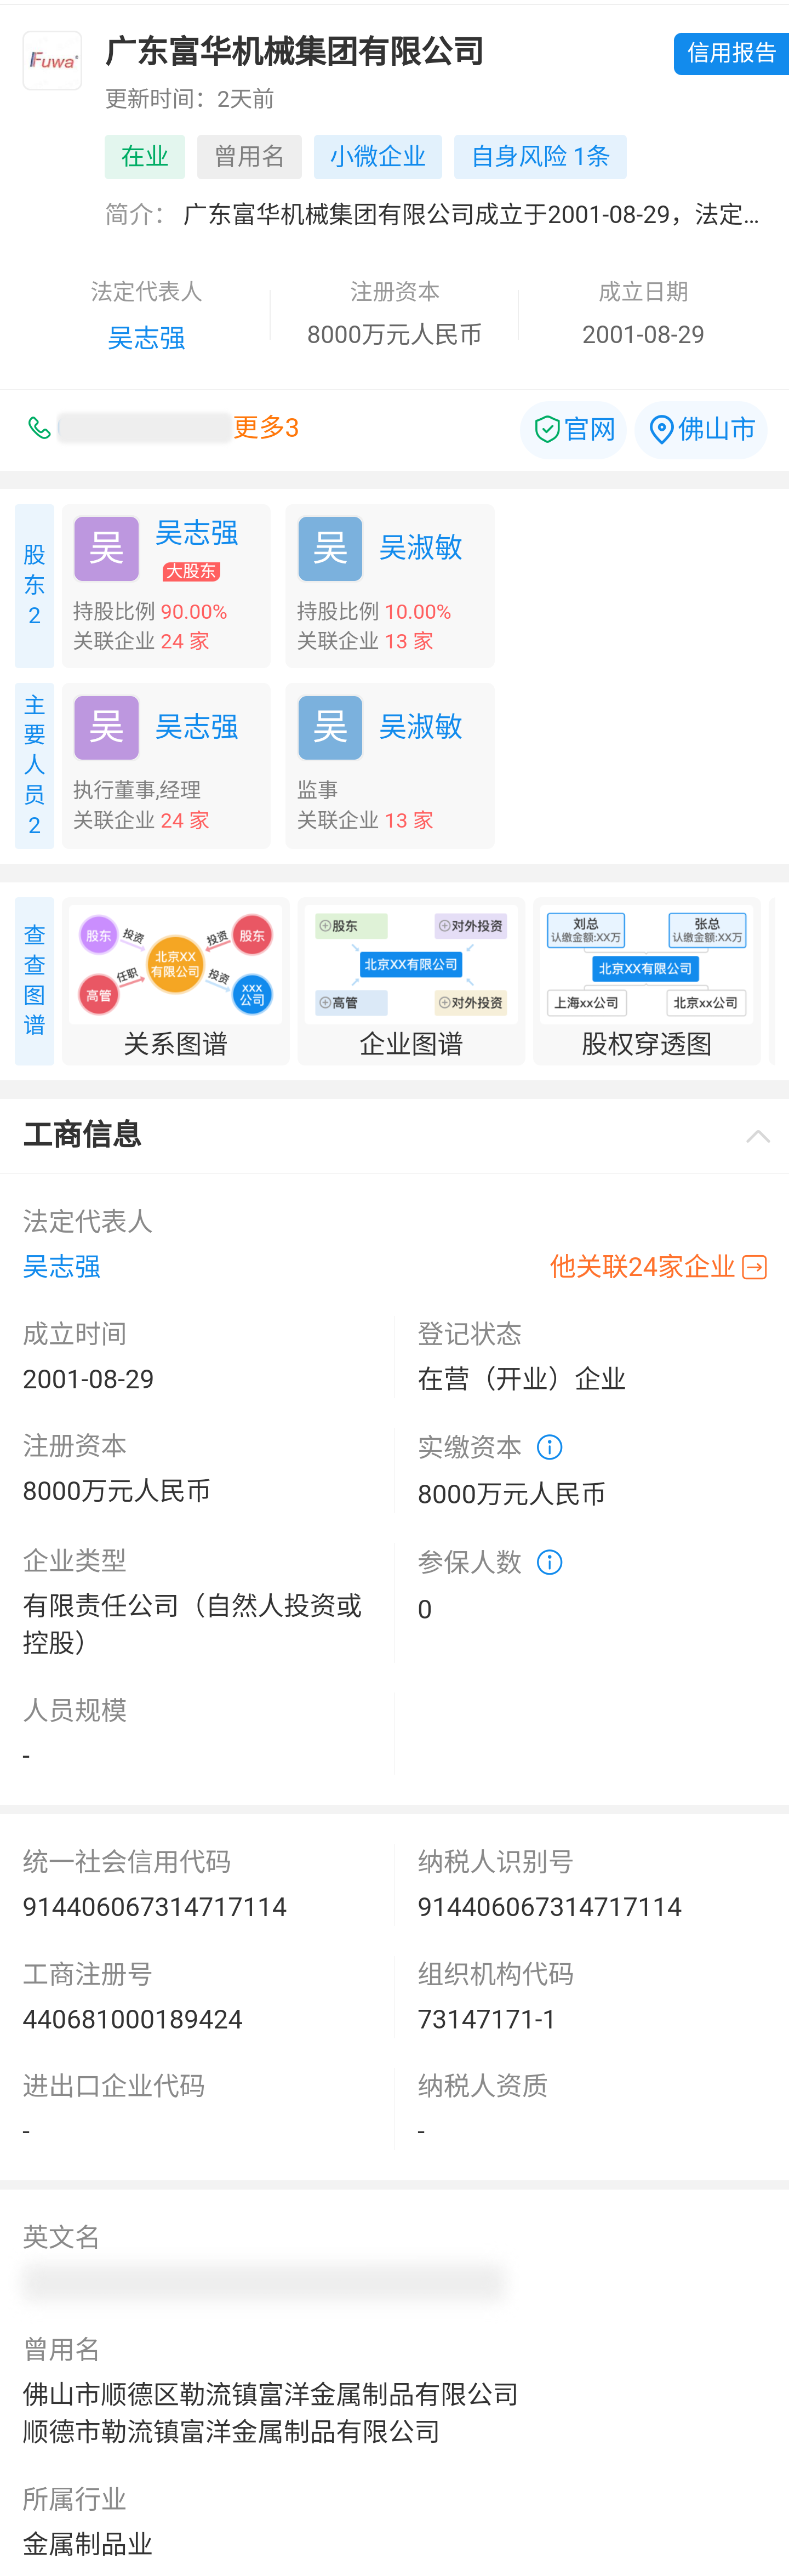Click 吴志强 purple avatar in shareholders
Image resolution: width=789 pixels, height=2576 pixels.
coord(106,549)
